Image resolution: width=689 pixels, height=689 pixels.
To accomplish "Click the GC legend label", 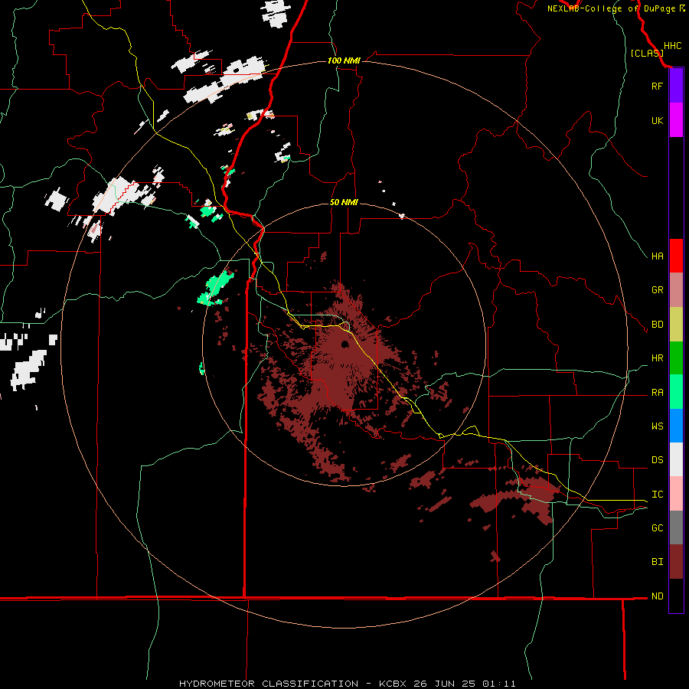I will [x=657, y=528].
